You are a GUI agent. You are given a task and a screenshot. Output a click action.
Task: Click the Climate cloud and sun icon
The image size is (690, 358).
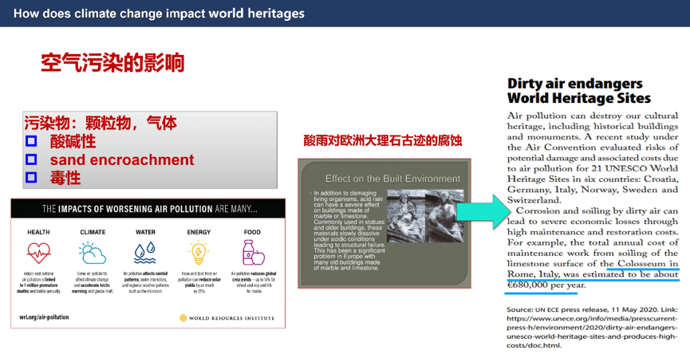(93, 254)
